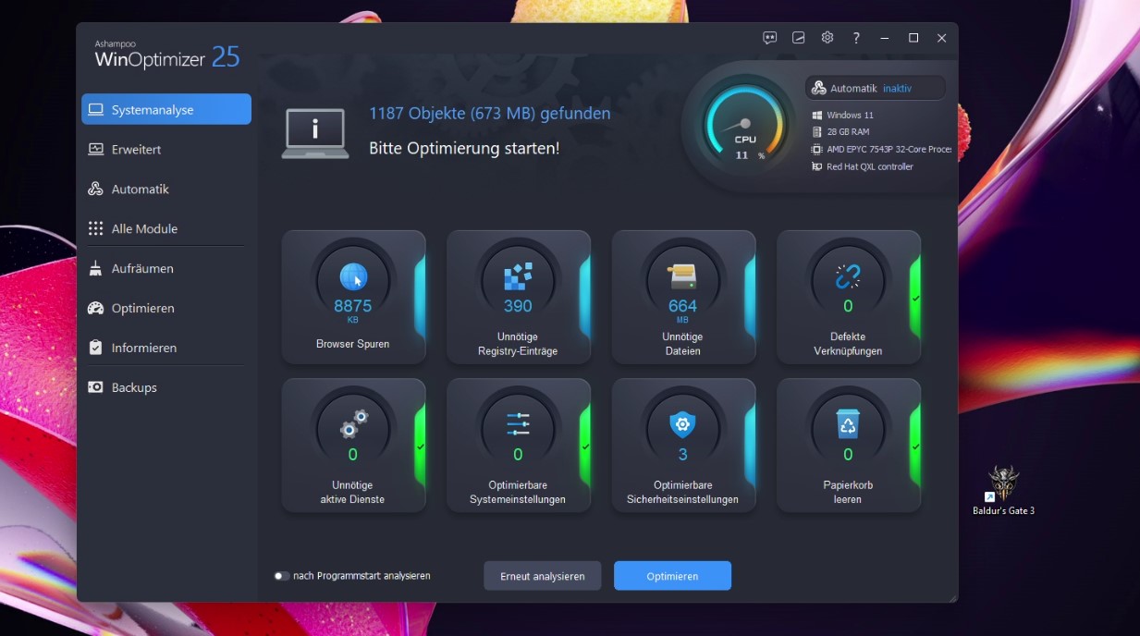Expand the Aufräumen category in sidebar
The image size is (1140, 636).
(142, 268)
